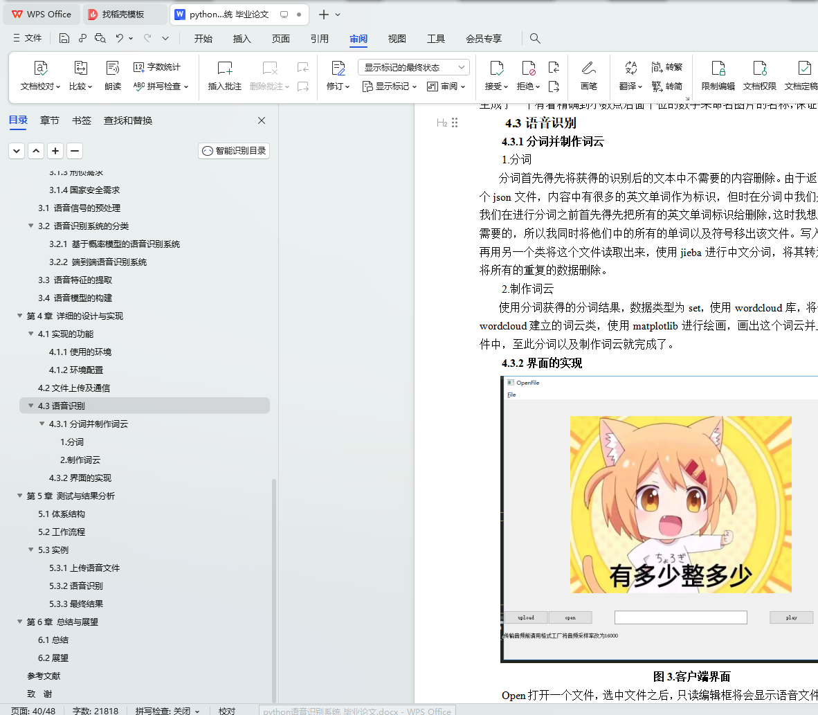Open the search magnifier icon

(x=535, y=38)
